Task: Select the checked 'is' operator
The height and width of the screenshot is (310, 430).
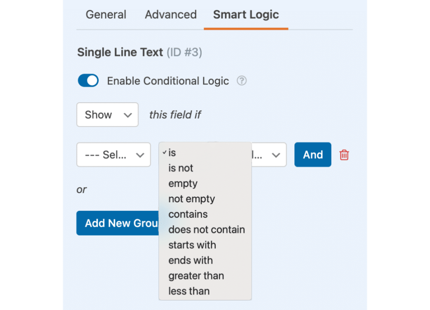Action: (173, 153)
